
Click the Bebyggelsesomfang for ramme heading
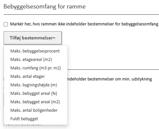tap(45, 7)
